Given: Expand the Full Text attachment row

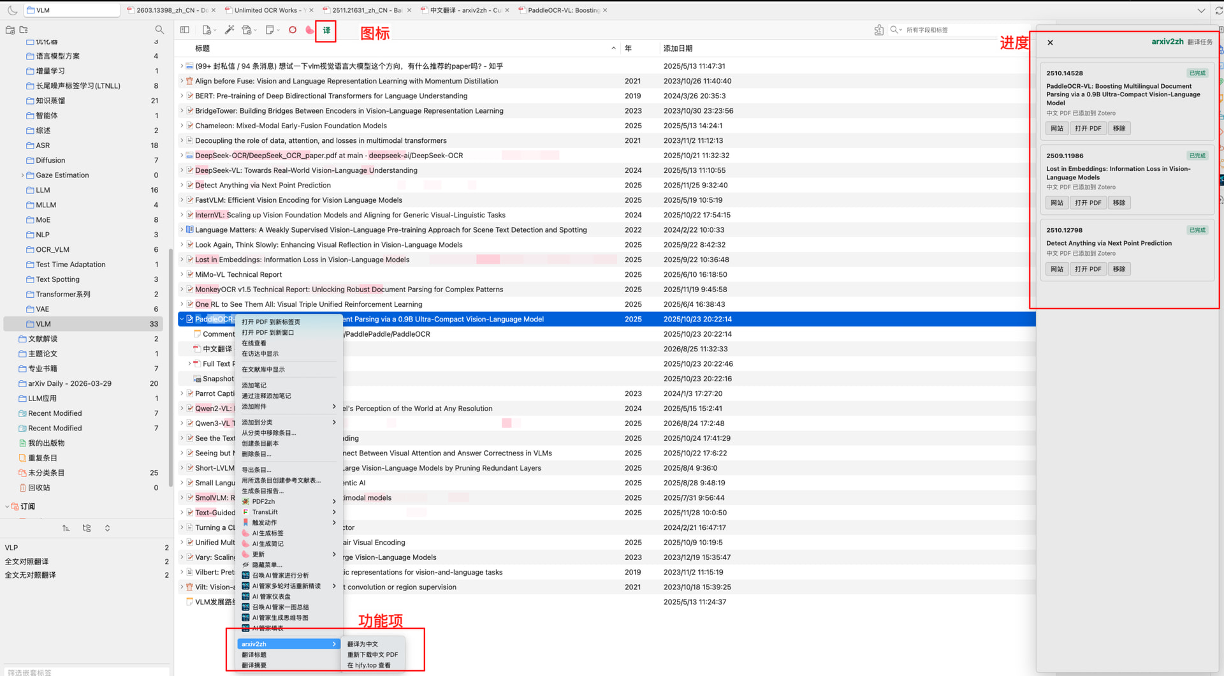Looking at the screenshot, I should 189,364.
